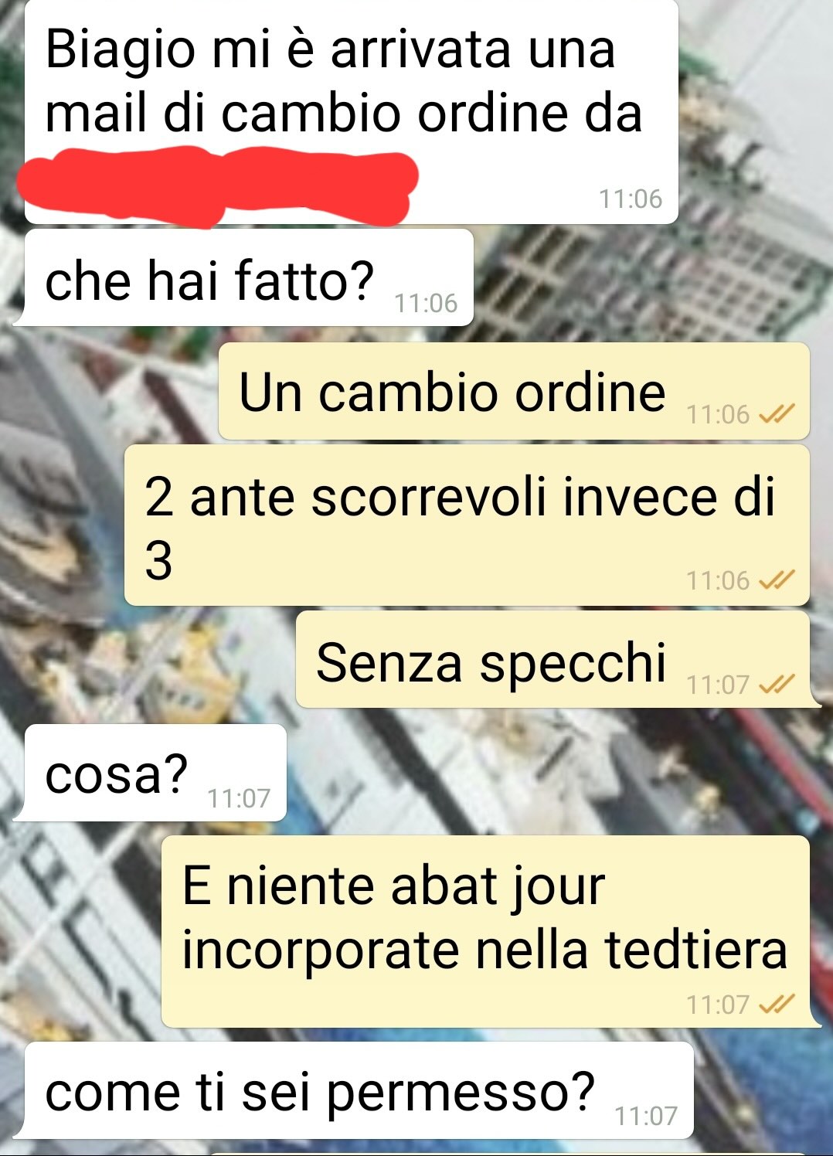Select the "Un cambio ordine" sent message
Image resolution: width=833 pixels, height=1156 pixels.
(514, 391)
